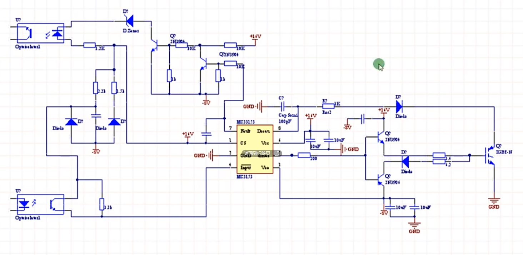523x255 pixels.
Task: Select the D Zener diode symbol
Action: [129, 21]
